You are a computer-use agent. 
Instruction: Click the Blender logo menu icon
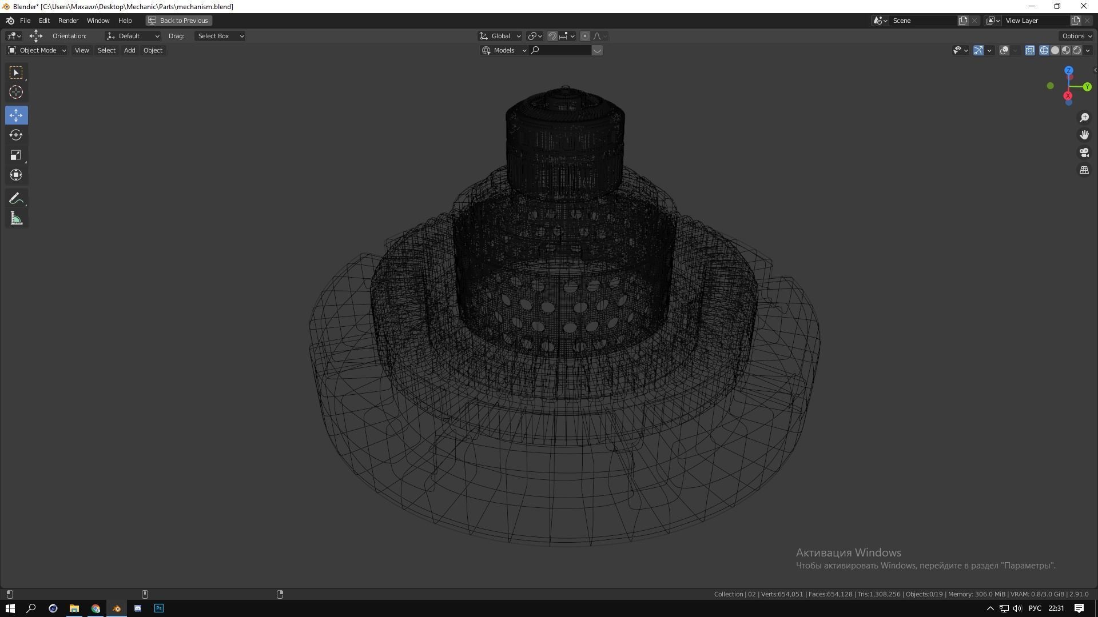click(10, 21)
